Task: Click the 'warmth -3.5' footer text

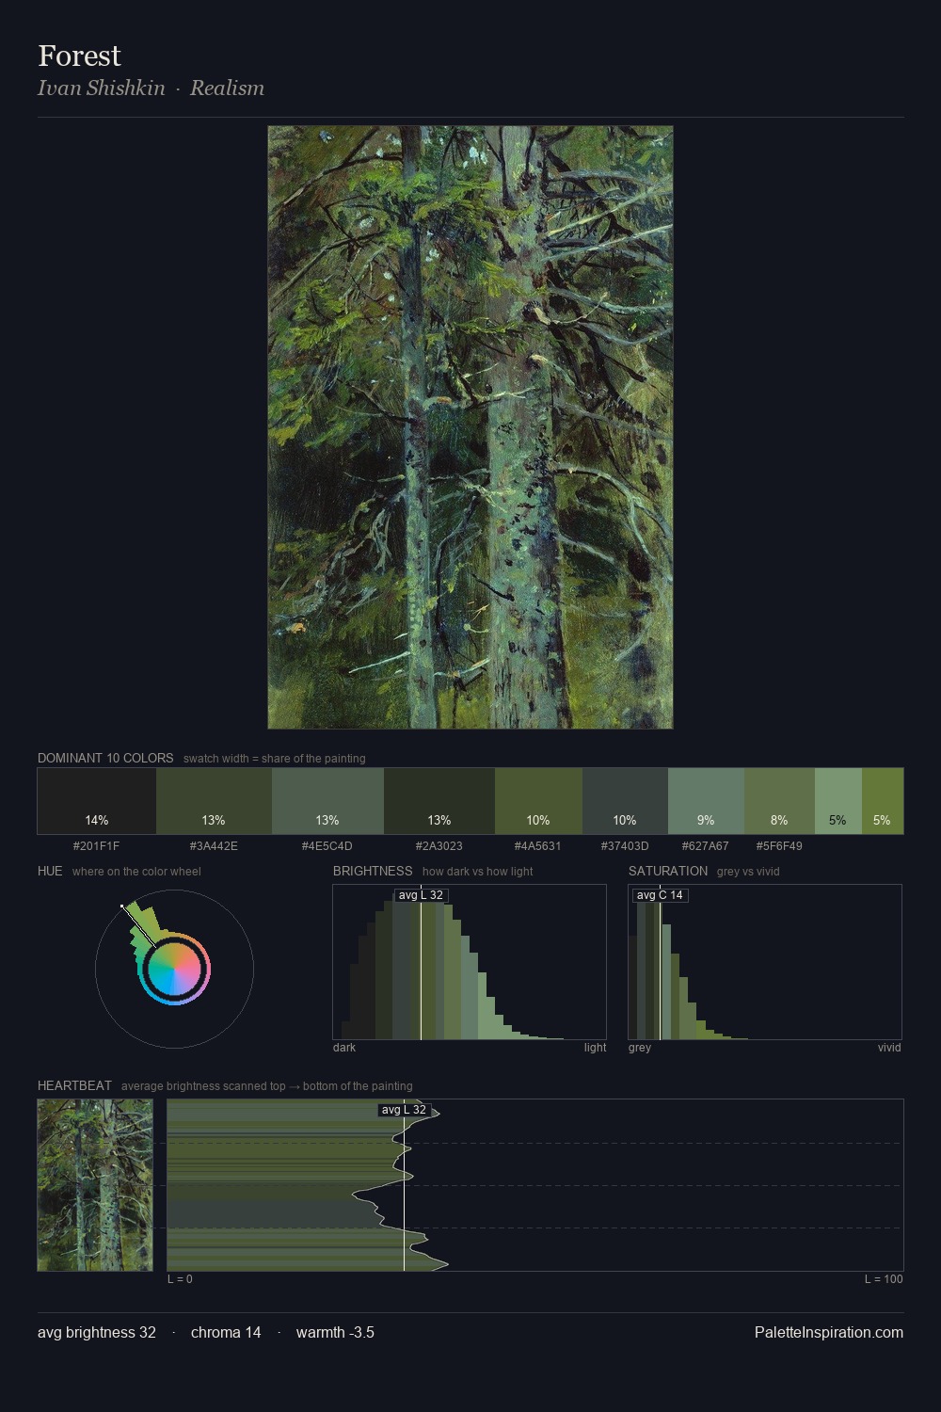Action: 335,1332
